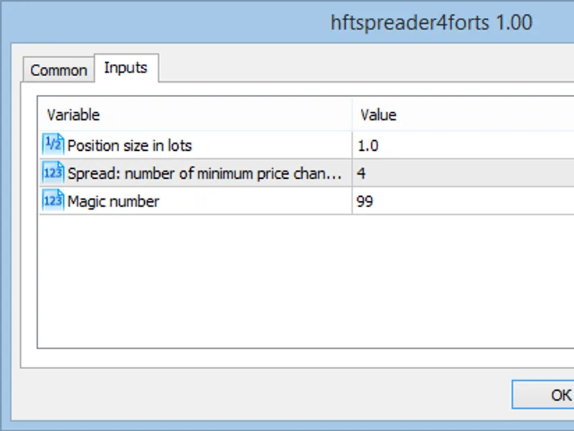The image size is (574, 431).
Task: Click the Variable column header
Action: [195, 115]
